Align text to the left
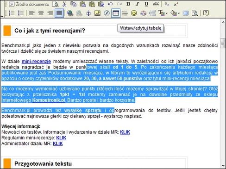 pyautogui.click(x=32, y=13)
